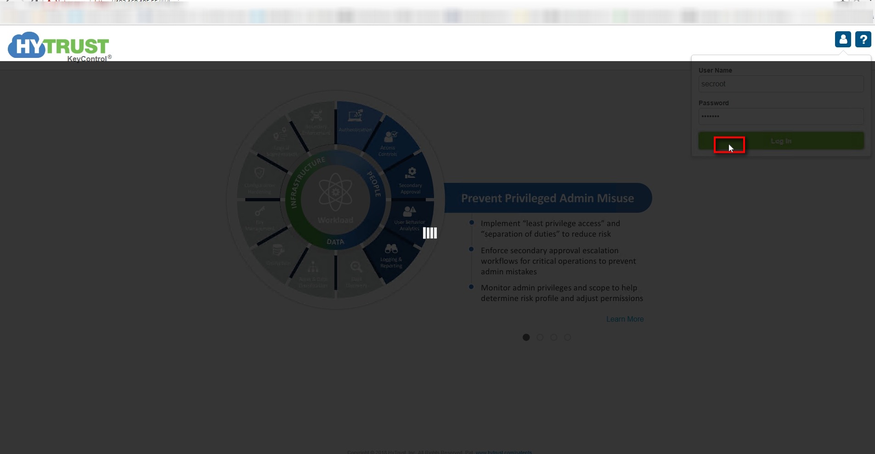875x454 pixels.
Task: Focus the Password input field
Action: pyautogui.click(x=781, y=117)
